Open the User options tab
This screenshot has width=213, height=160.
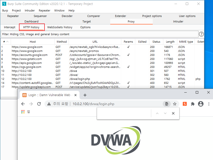[x=187, y=16]
